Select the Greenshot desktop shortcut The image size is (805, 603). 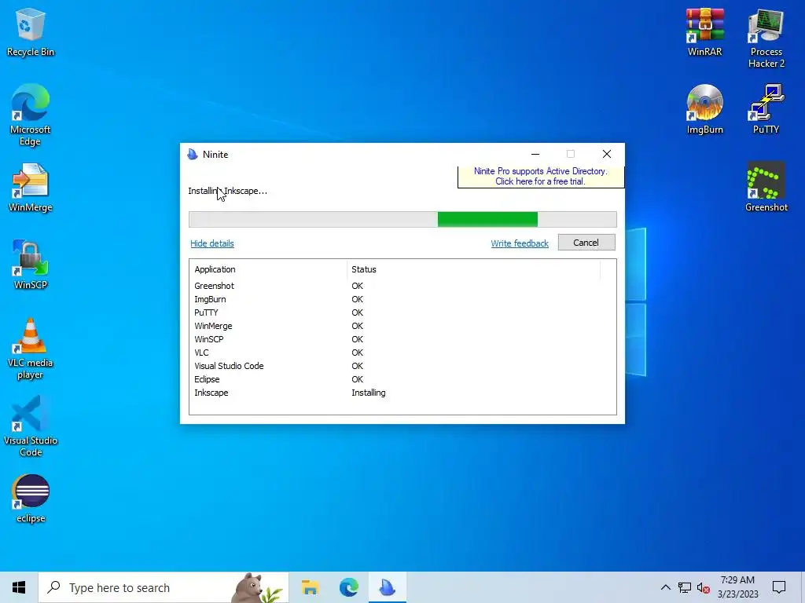[766, 187]
